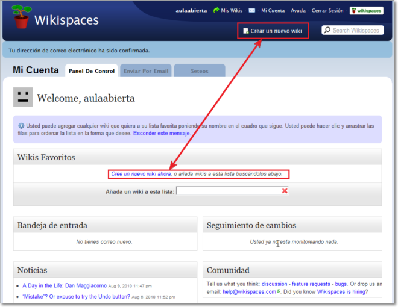This screenshot has height=307, width=398.
Task: Click the Wikis Favoritos heading
Action: (46, 157)
